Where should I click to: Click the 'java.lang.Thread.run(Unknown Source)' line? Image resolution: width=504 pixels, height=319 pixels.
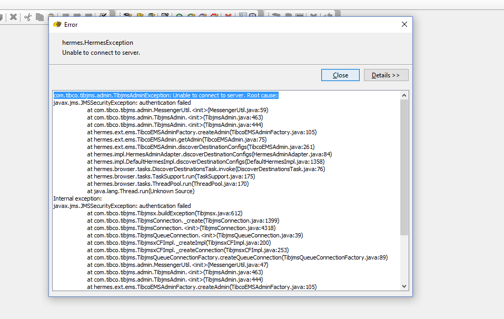pos(141,192)
